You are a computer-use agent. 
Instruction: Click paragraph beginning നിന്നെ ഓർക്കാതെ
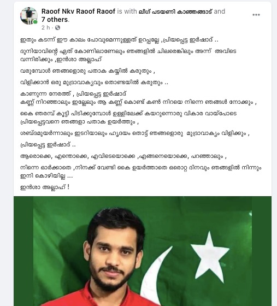140,172
